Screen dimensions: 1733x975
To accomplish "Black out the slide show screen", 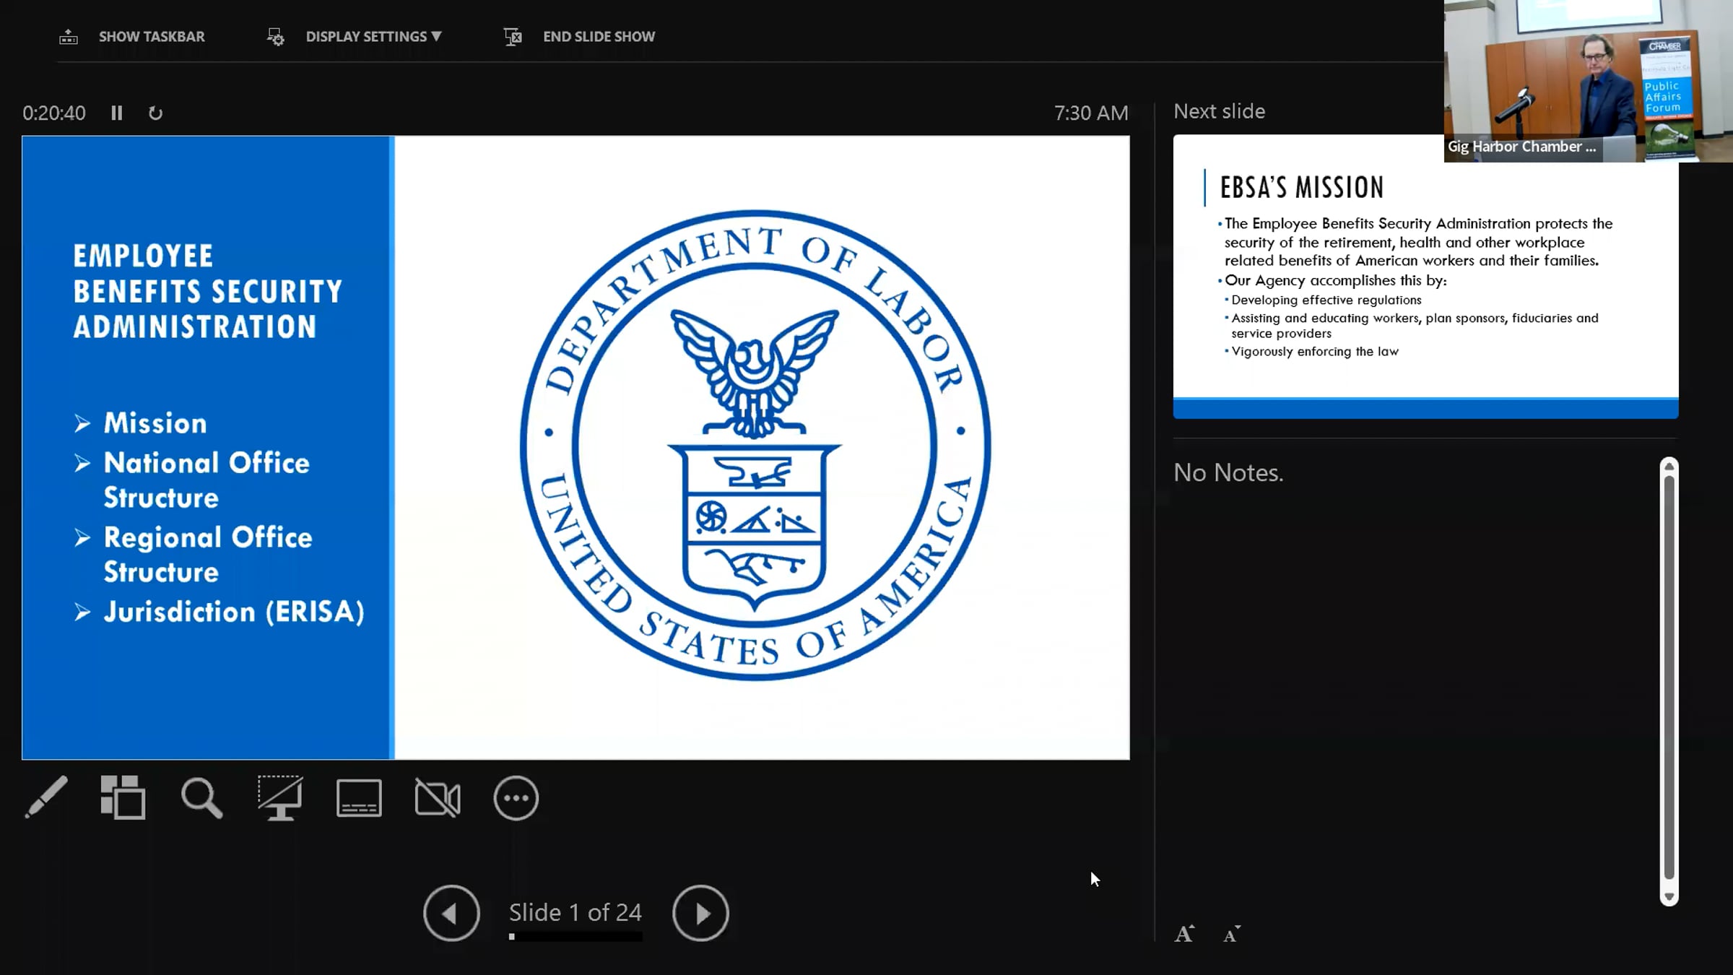I will (x=280, y=797).
